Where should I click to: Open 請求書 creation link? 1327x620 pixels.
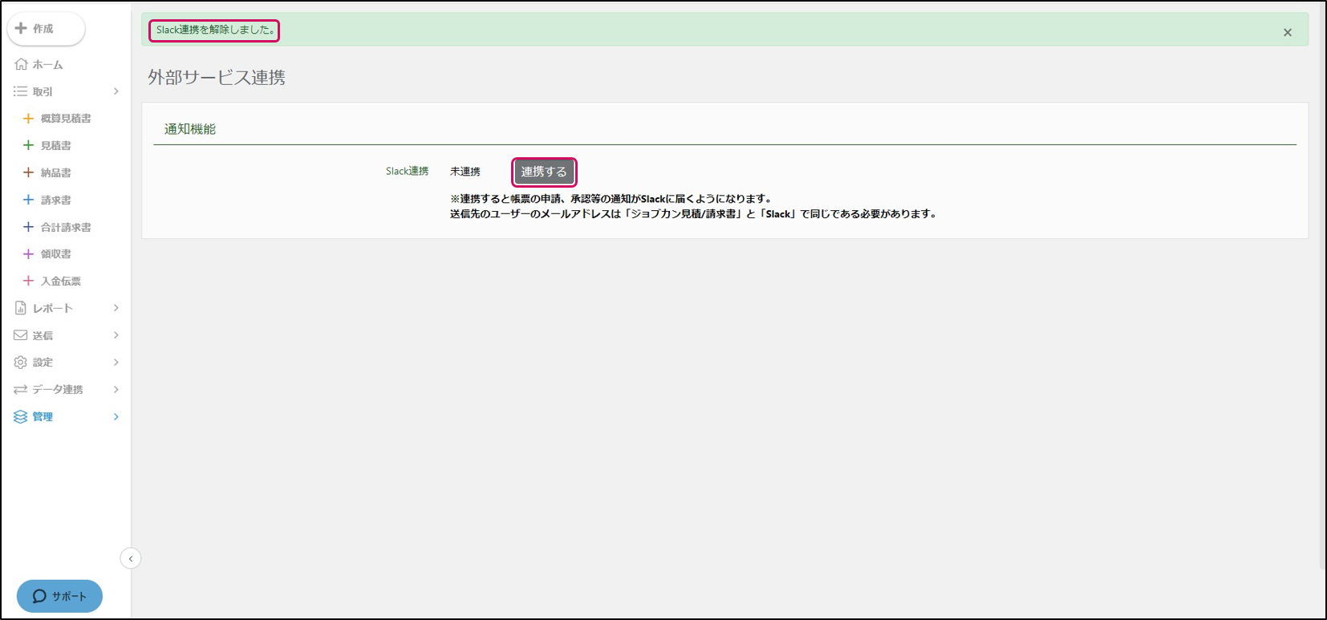[56, 201]
